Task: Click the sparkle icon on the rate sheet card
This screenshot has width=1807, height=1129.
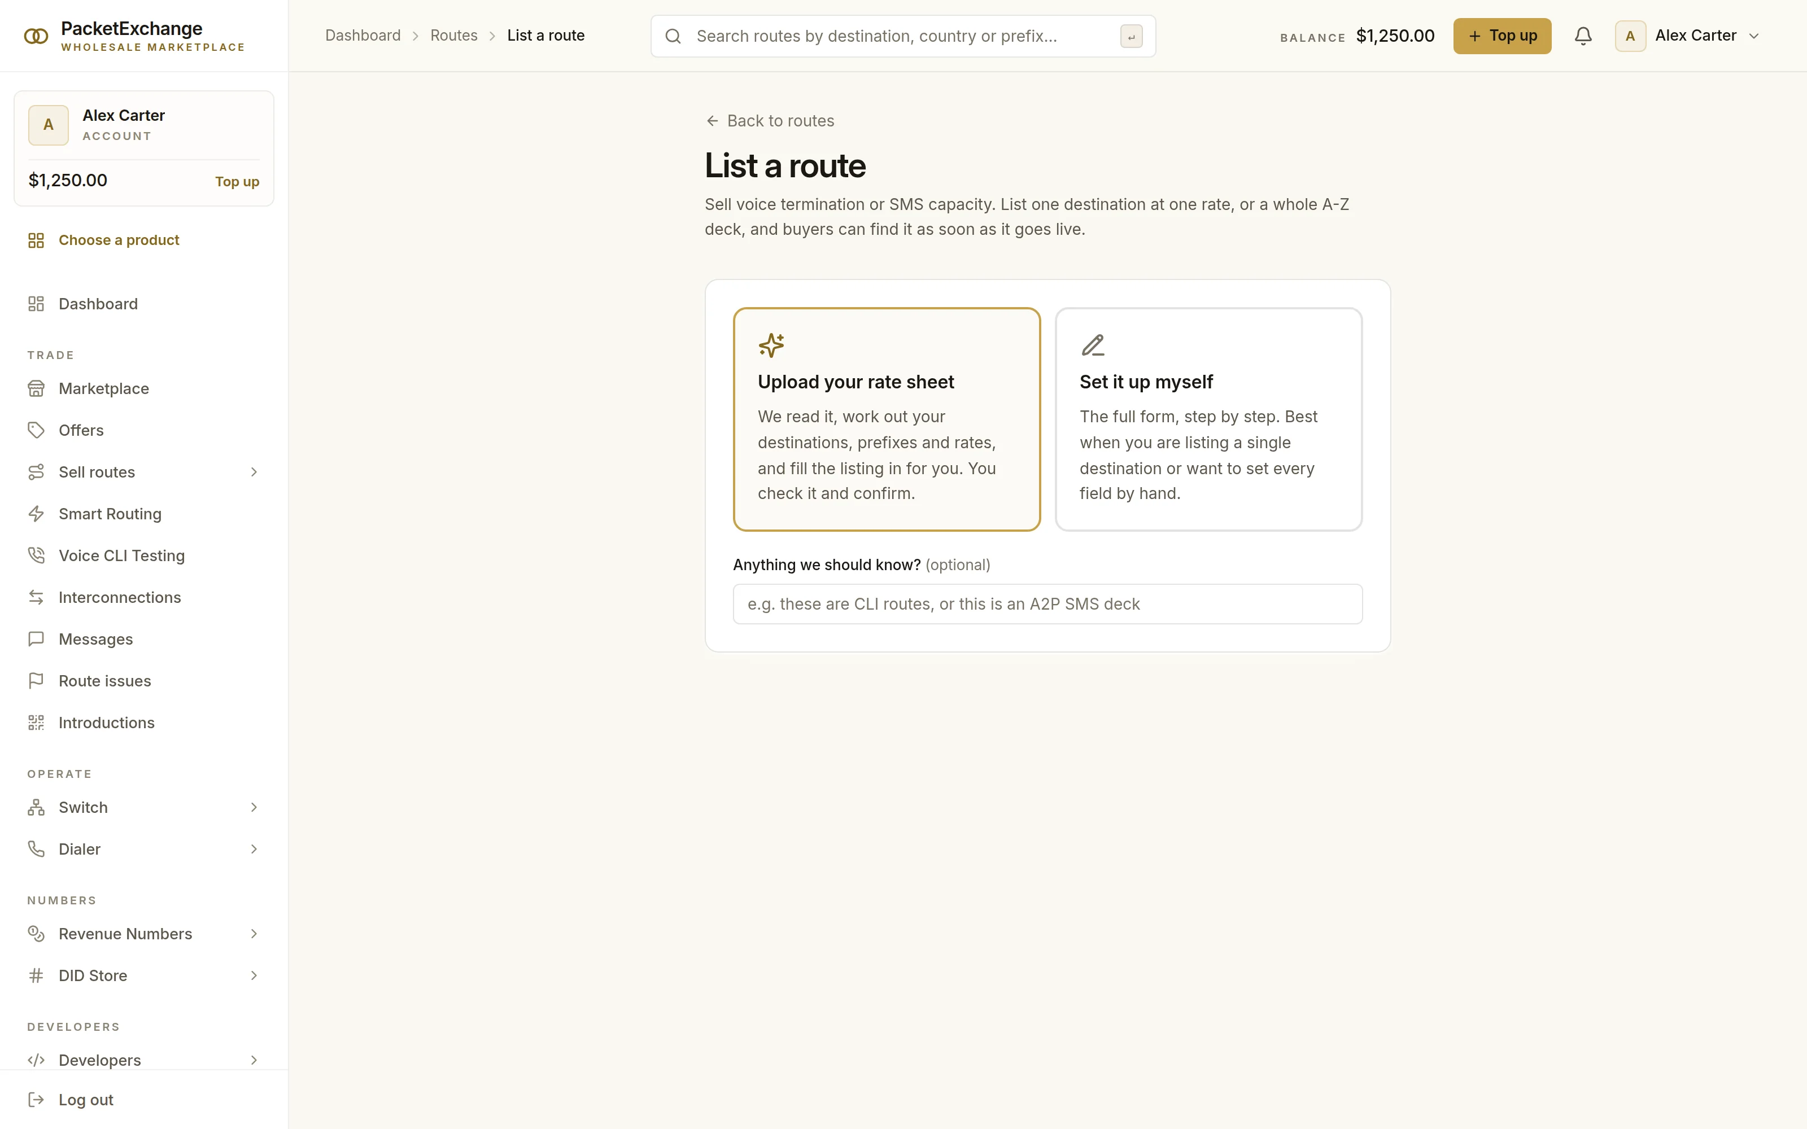Action: [x=771, y=345]
